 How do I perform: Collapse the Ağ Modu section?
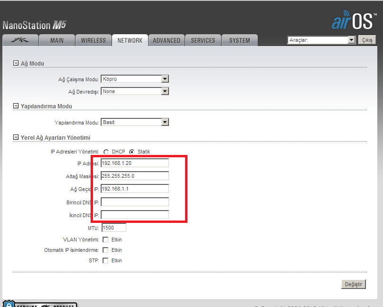tap(16, 63)
